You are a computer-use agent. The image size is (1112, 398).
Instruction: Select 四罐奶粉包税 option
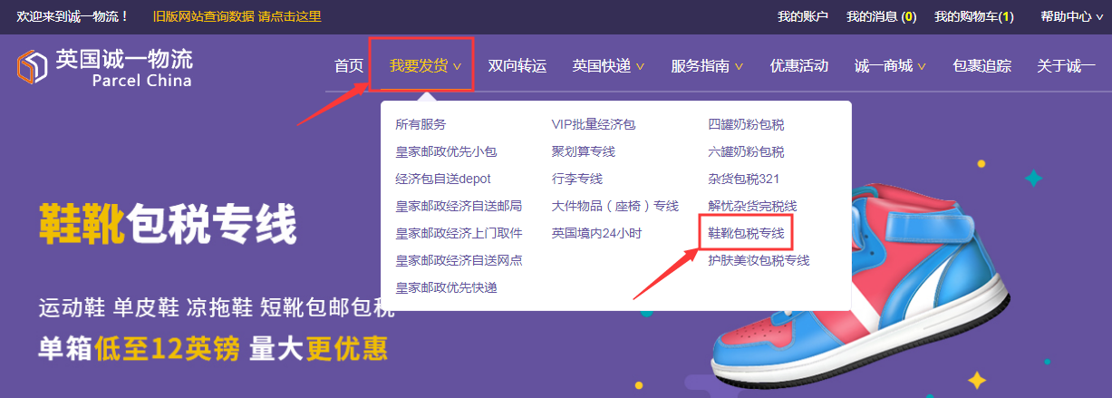(746, 124)
